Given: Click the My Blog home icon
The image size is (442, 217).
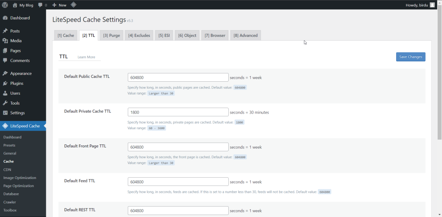Looking at the screenshot, I should click(x=15, y=5).
